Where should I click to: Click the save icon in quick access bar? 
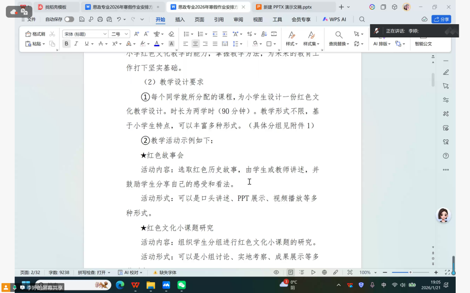[82, 19]
